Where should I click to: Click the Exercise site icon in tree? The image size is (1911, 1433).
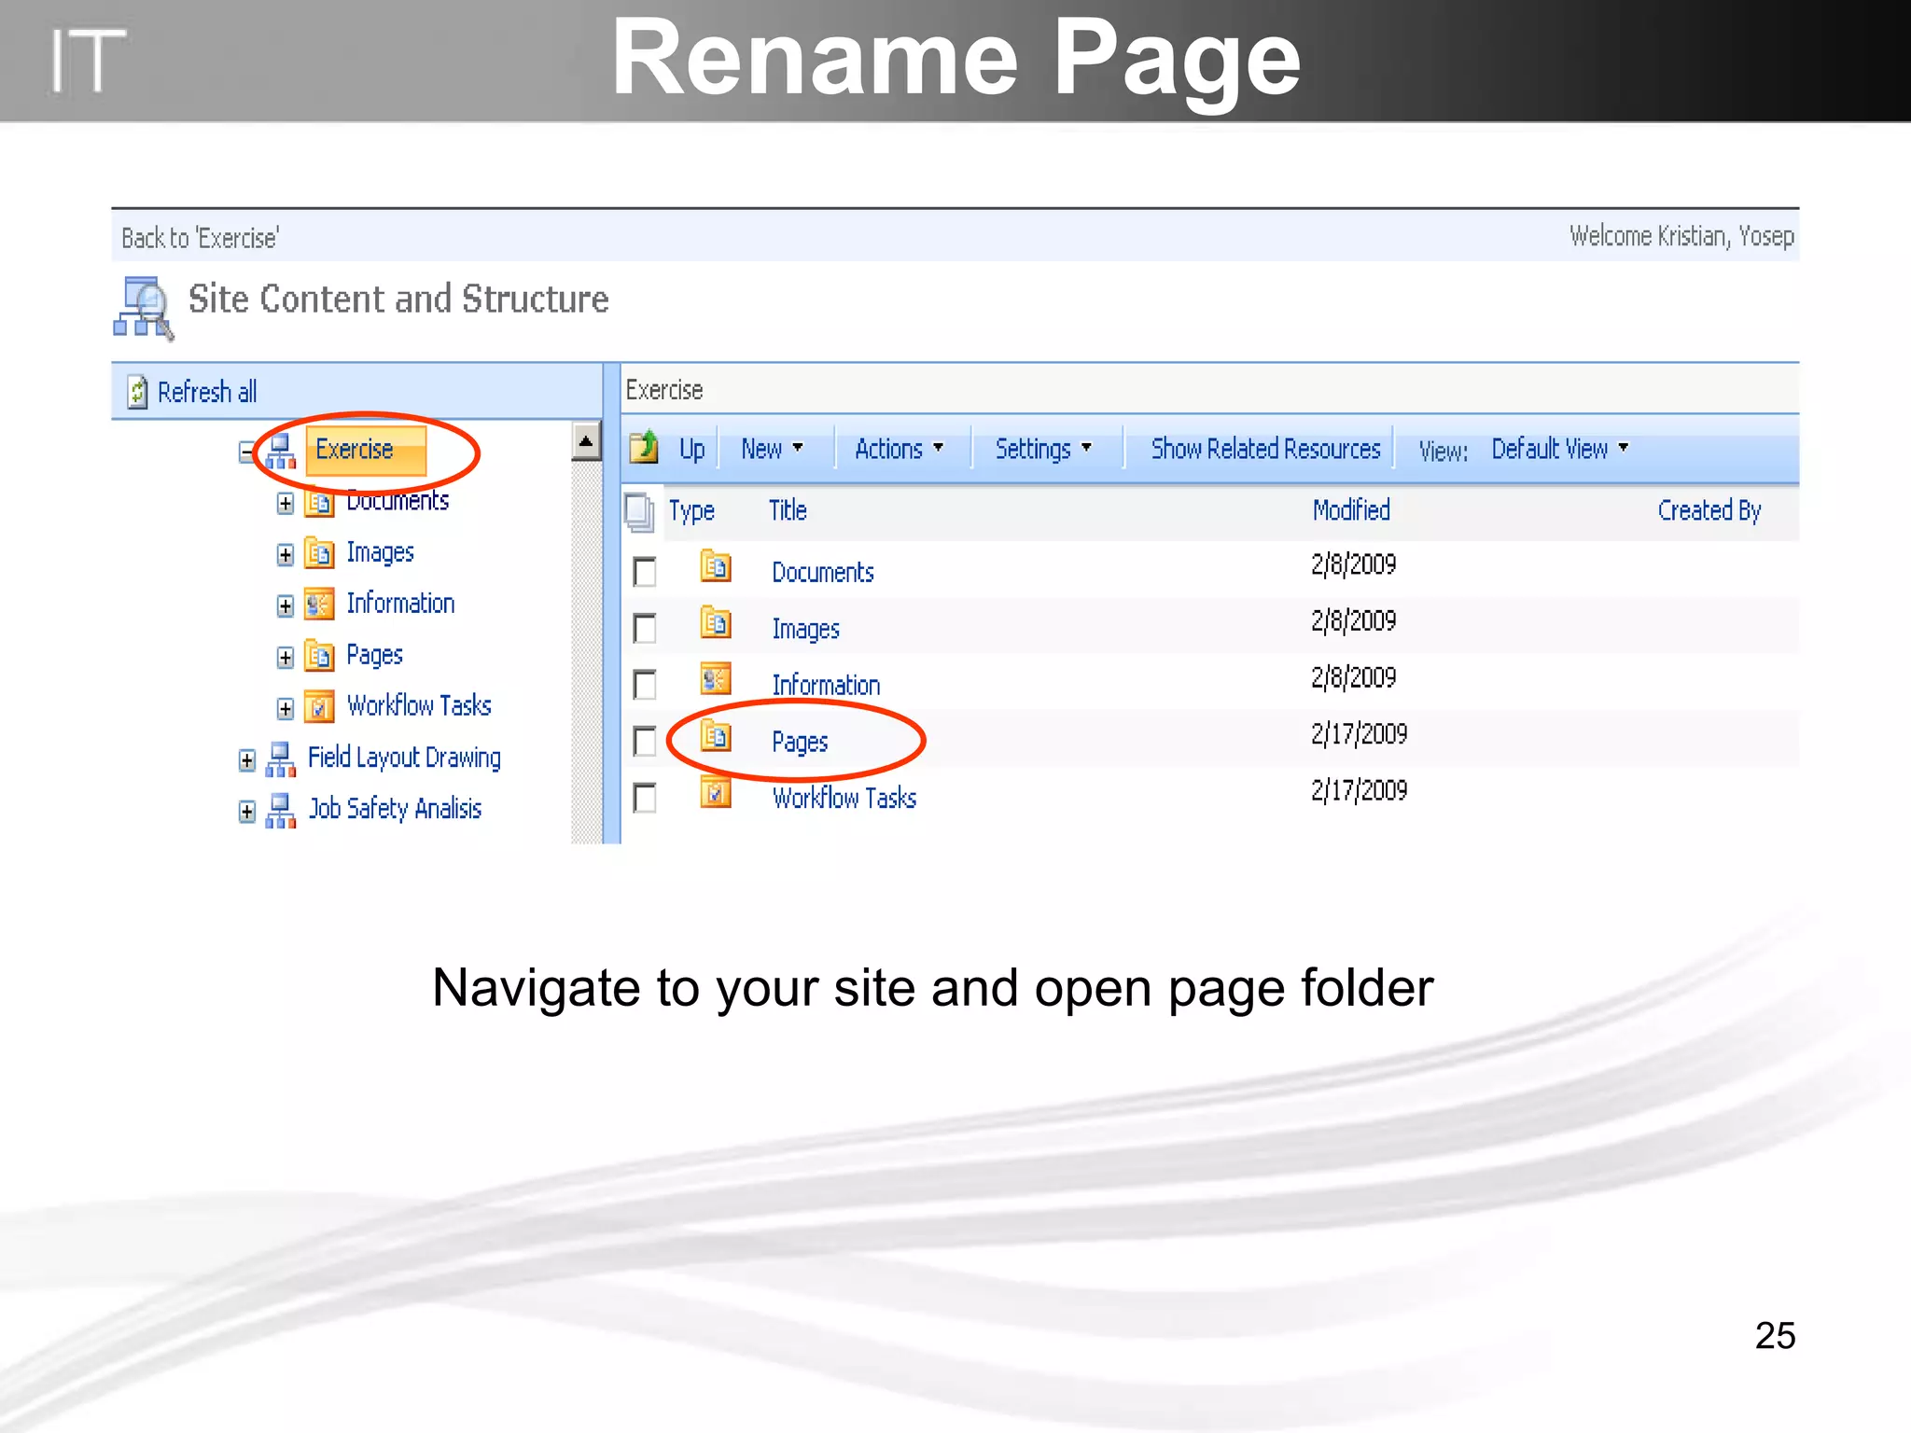(281, 452)
